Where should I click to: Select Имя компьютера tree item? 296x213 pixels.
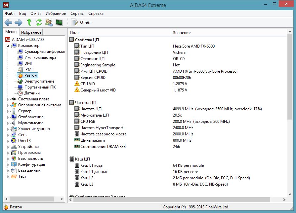click(x=40, y=57)
